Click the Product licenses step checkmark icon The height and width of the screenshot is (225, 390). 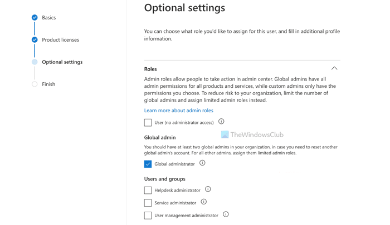pyautogui.click(x=35, y=40)
